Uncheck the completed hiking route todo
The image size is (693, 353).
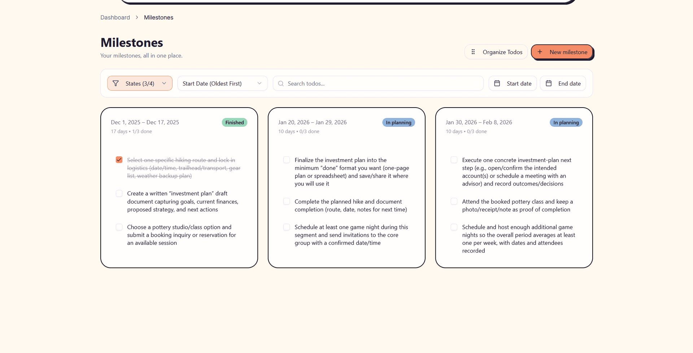(x=119, y=160)
